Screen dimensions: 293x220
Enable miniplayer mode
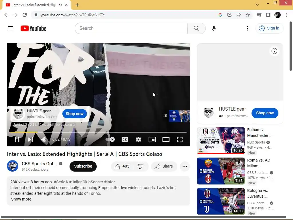click(152, 140)
